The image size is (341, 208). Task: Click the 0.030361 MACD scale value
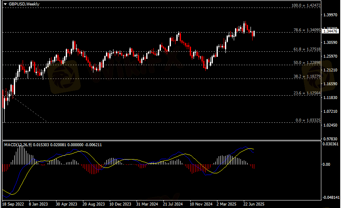[x=331, y=144]
